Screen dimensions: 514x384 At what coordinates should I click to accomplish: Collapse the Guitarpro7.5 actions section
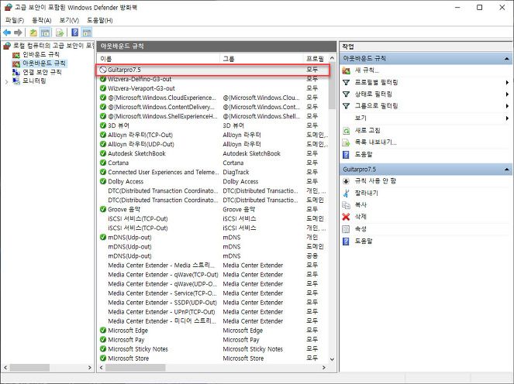tap(507, 170)
